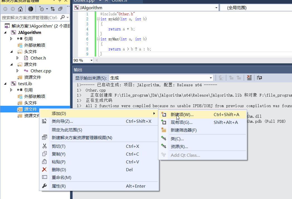292x199 pixels.
Task: Open the 90 % zoom dropdown
Action: (91, 60)
